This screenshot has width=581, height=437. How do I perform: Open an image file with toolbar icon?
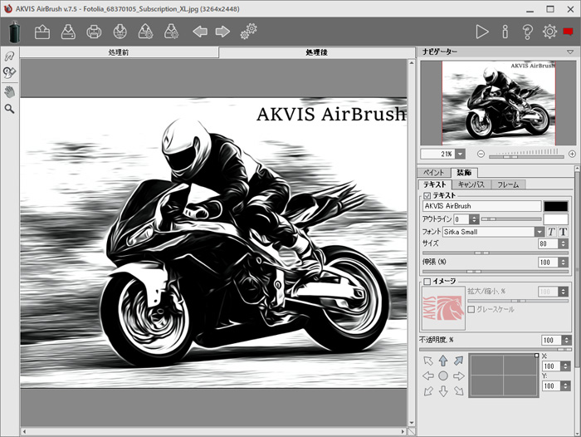(x=42, y=32)
